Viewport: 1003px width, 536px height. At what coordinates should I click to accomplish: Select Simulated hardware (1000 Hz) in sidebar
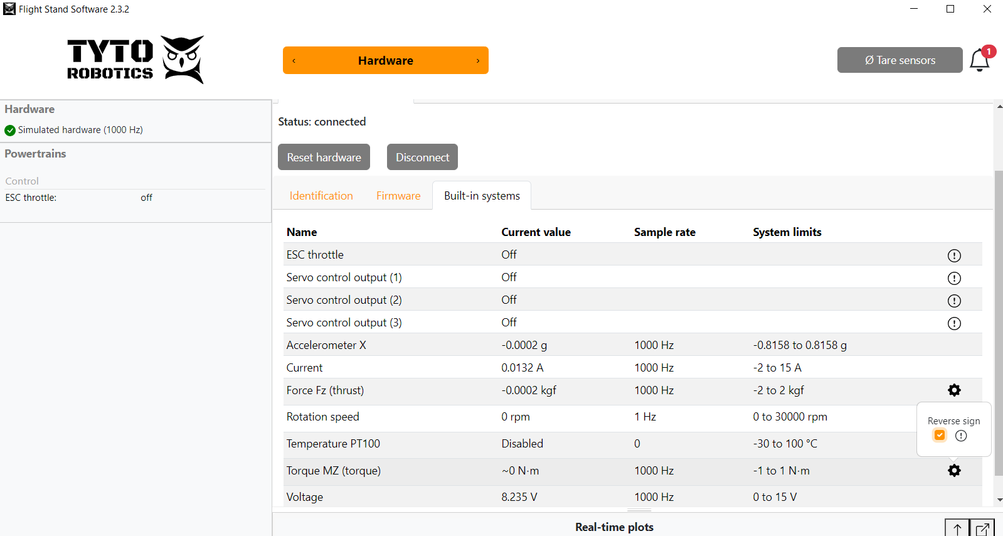click(x=80, y=130)
